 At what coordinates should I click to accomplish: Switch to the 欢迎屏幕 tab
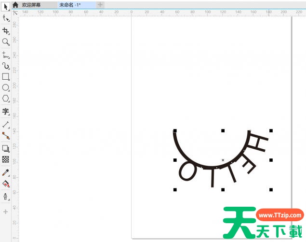click(x=31, y=4)
